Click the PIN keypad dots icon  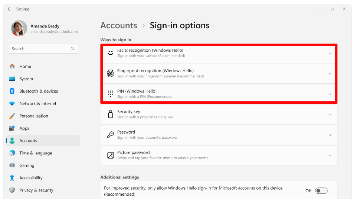pyautogui.click(x=111, y=94)
